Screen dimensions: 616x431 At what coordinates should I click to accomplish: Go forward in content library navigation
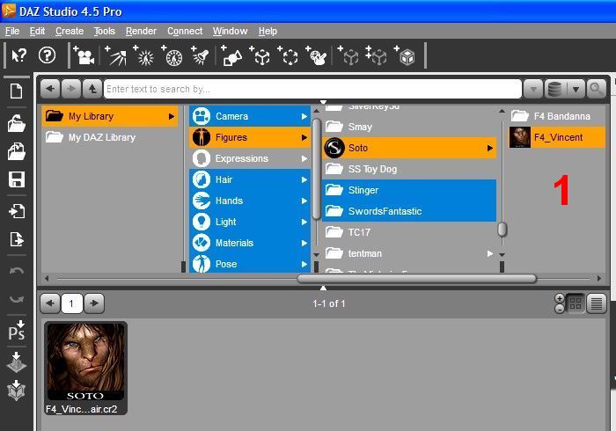tap(71, 89)
